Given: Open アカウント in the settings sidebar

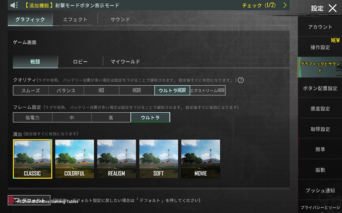Looking at the screenshot, I should (x=320, y=27).
